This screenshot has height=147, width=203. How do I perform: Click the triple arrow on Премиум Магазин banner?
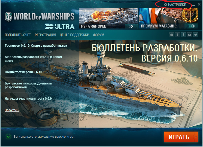[192, 26]
